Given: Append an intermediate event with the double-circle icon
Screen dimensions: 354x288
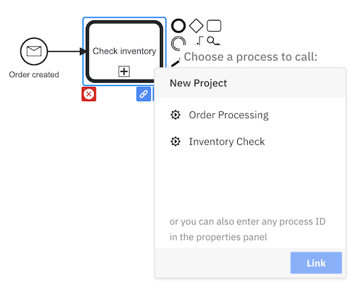Looking at the screenshot, I should tap(178, 43).
